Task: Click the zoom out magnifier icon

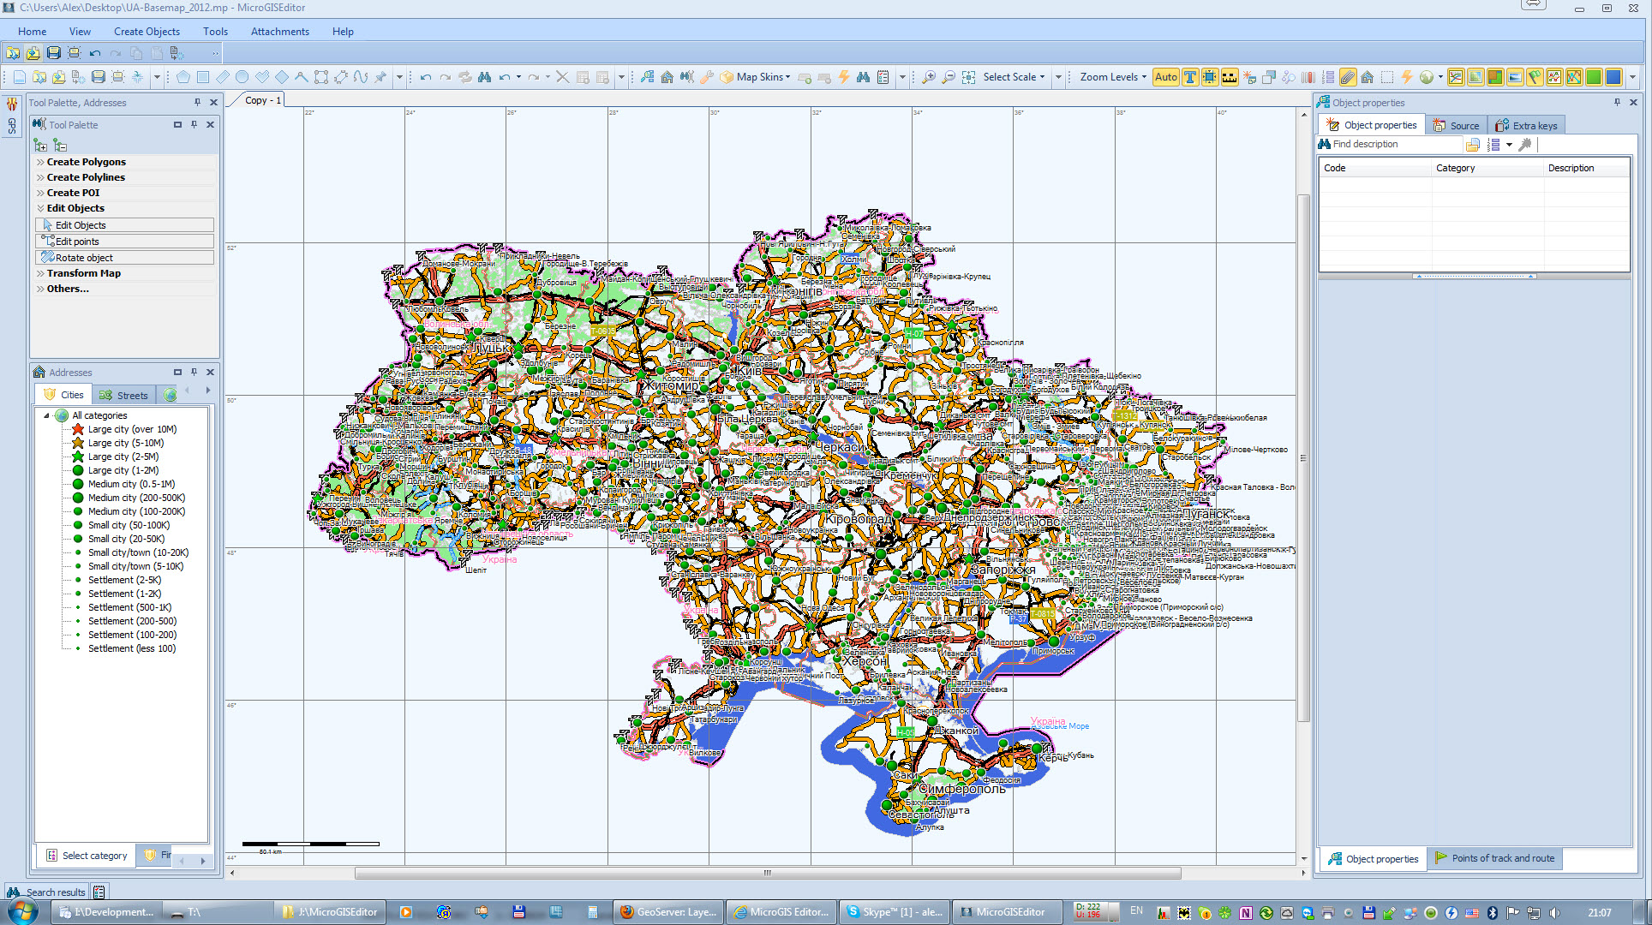Action: click(948, 77)
